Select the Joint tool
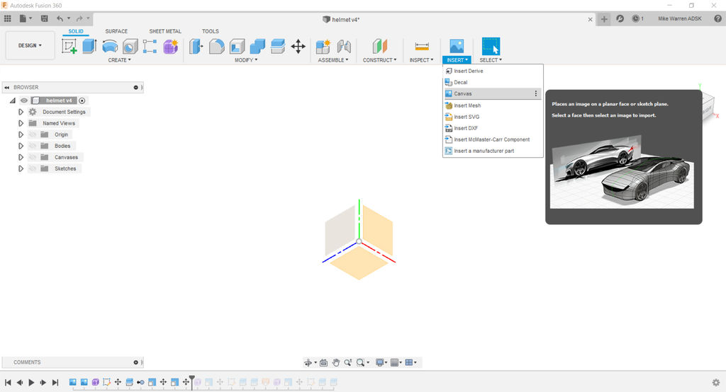Screen dimensions: 726x392 coord(344,46)
